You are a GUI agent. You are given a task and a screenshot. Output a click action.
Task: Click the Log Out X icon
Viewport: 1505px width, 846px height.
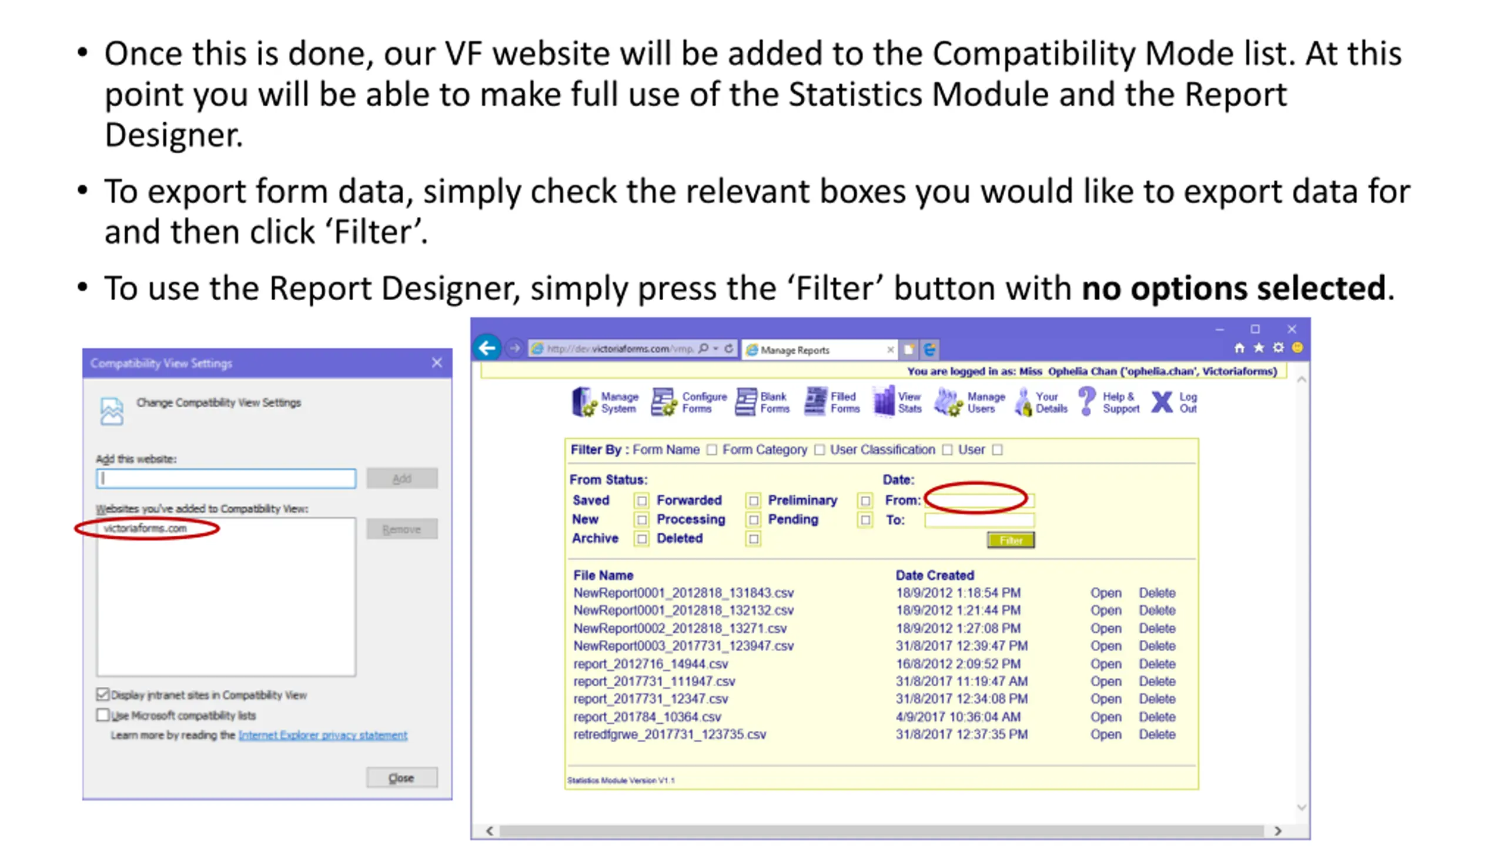point(1162,402)
